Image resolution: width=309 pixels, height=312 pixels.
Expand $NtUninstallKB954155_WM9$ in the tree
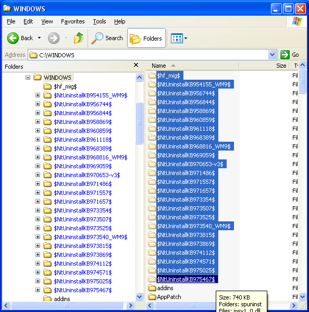pos(38,95)
